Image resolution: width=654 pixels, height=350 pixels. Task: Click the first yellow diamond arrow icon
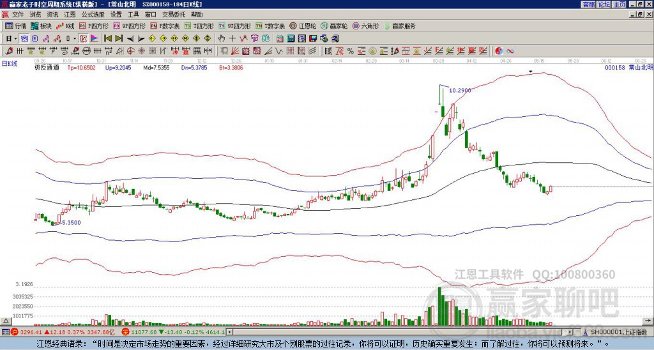click(152, 38)
